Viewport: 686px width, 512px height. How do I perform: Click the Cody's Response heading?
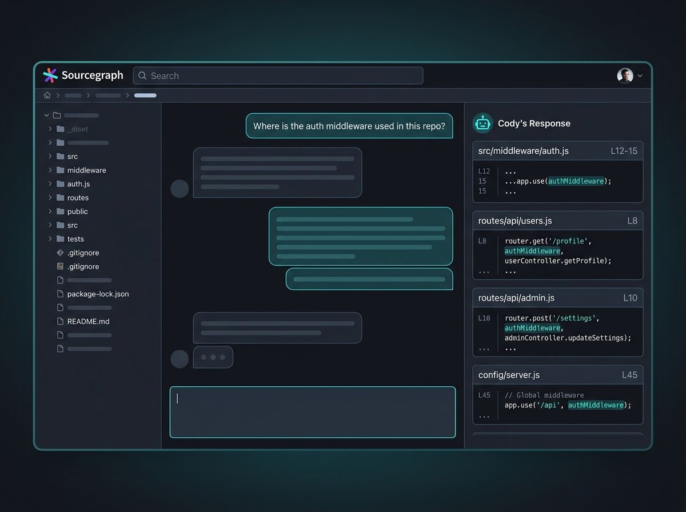click(534, 123)
